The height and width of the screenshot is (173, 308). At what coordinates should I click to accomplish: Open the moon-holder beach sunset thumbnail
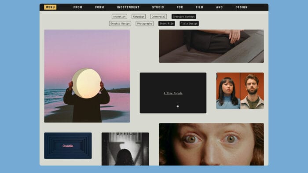tap(87, 76)
